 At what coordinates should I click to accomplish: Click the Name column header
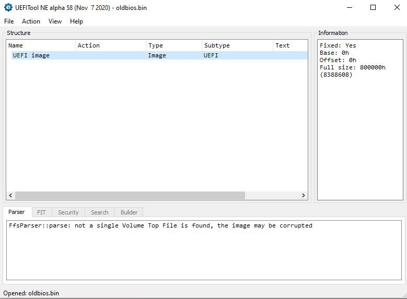pyautogui.click(x=41, y=45)
